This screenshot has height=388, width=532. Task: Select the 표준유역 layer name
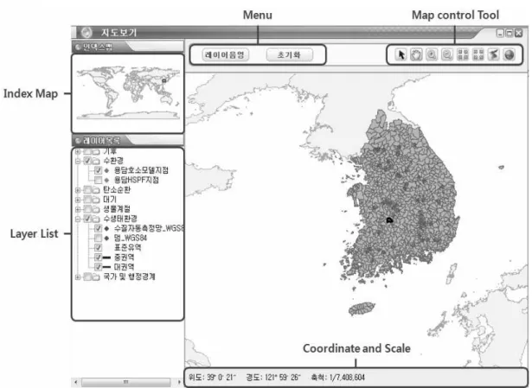click(x=127, y=248)
